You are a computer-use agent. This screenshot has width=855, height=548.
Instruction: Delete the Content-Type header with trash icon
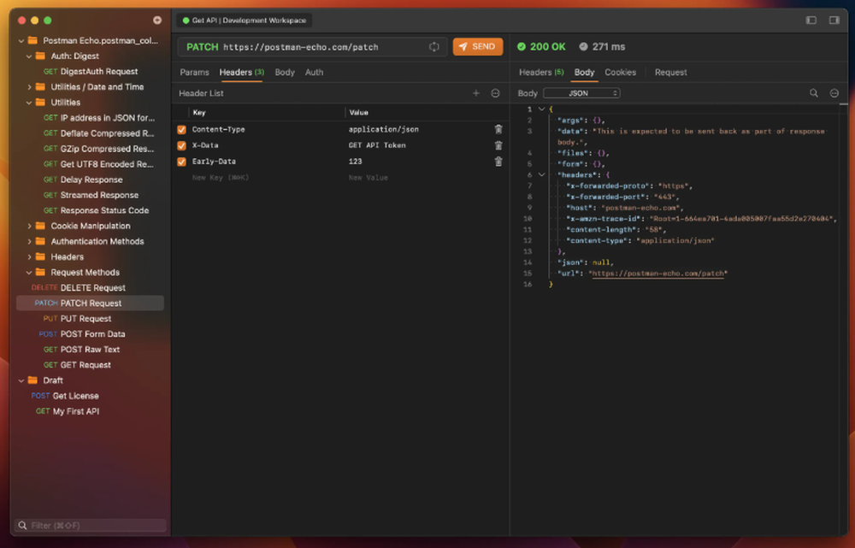498,129
